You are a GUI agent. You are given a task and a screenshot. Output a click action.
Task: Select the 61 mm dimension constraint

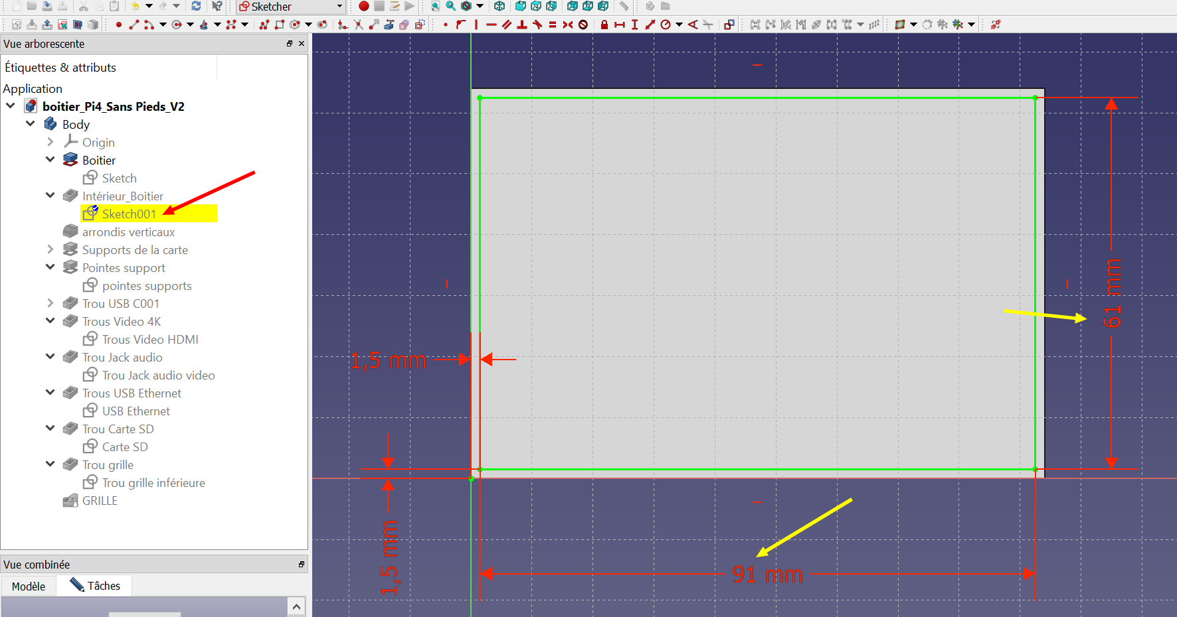pos(1113,293)
